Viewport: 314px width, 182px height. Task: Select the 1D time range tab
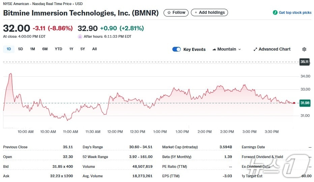tap(9, 49)
